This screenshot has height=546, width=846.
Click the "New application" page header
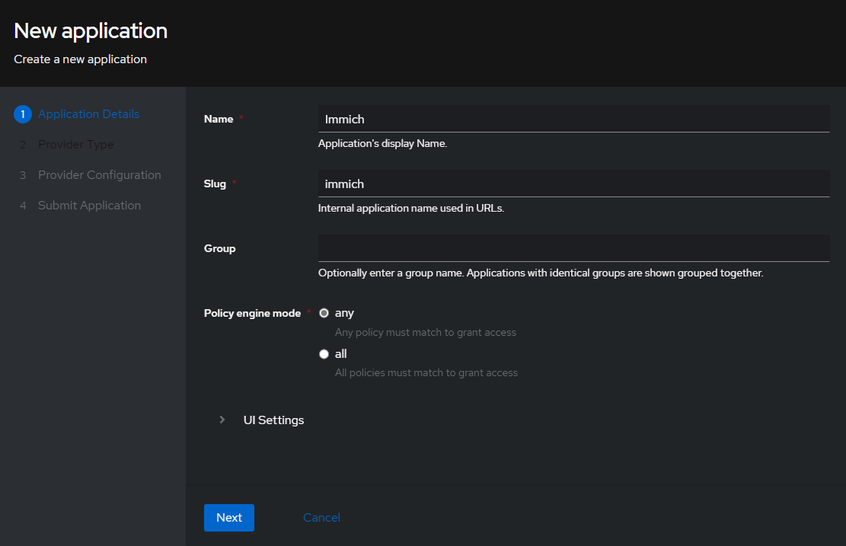pos(90,31)
